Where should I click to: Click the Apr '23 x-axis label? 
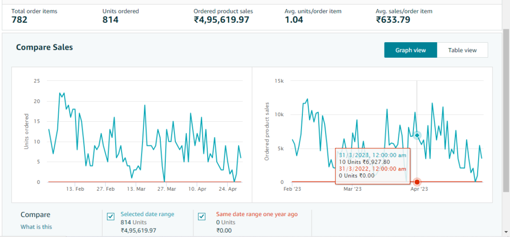[x=419, y=189]
